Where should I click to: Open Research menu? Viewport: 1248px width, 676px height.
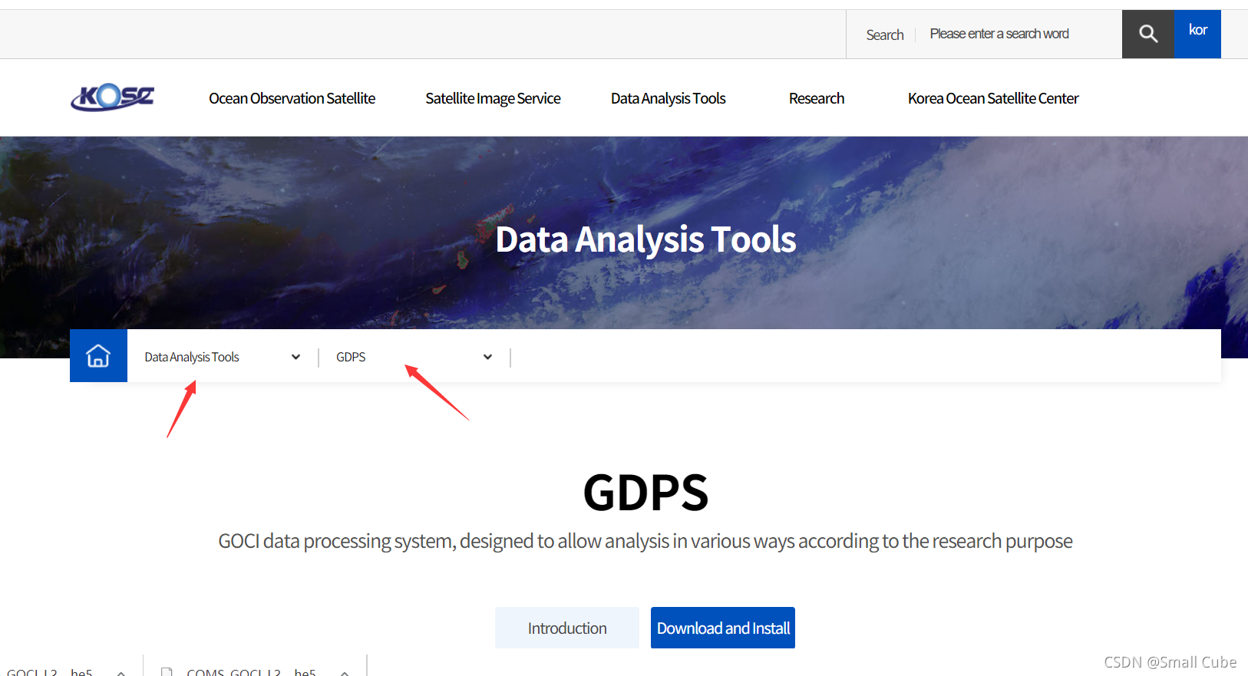point(816,98)
